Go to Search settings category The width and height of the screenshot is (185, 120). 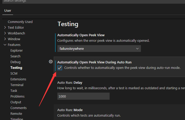click(15, 56)
